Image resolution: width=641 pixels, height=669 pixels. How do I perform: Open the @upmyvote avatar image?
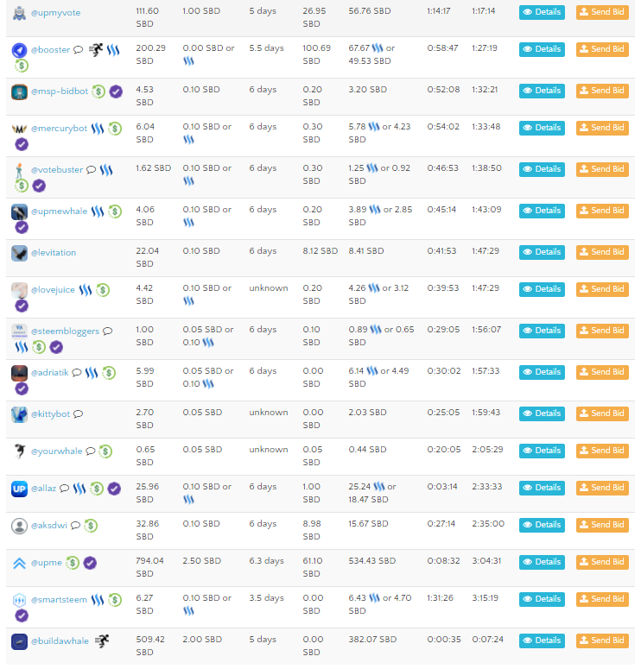tap(19, 13)
